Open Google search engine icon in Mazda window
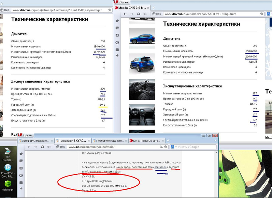 click(x=269, y=14)
